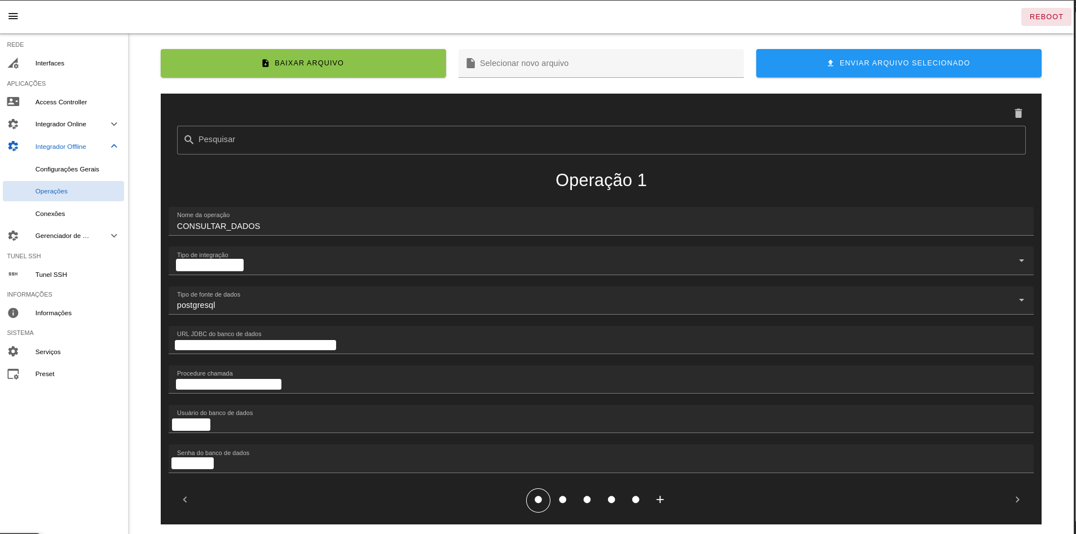Select the first carousel dot
This screenshot has height=534, width=1076.
(x=538, y=500)
